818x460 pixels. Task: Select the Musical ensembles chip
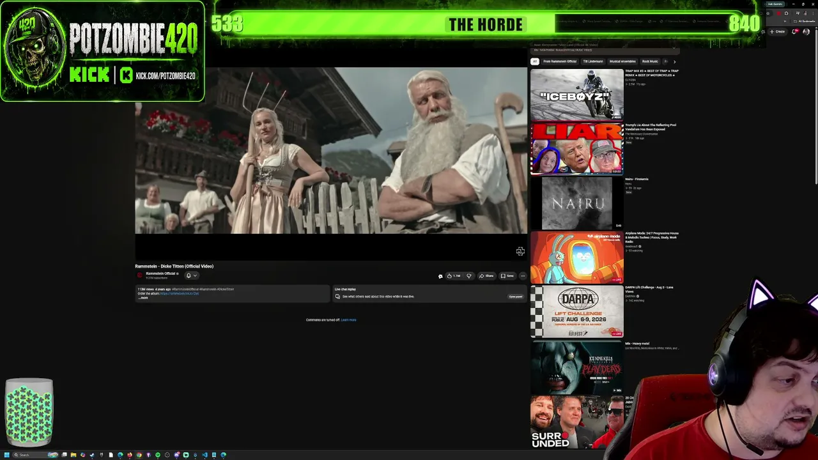623,61
